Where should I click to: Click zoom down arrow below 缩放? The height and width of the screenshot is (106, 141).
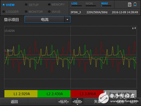point(78,104)
